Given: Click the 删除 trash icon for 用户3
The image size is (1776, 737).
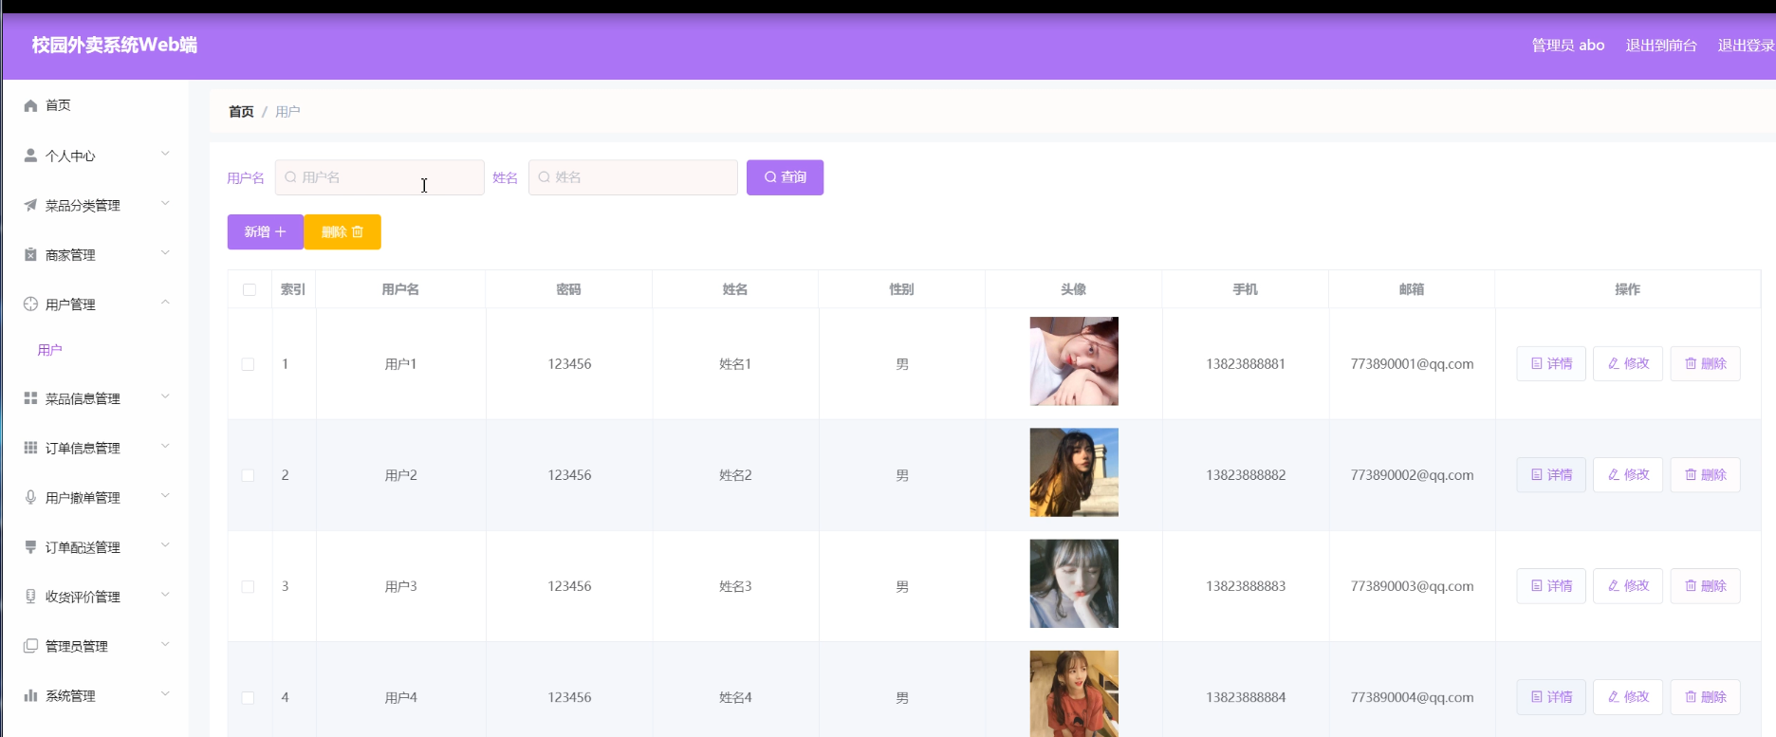Looking at the screenshot, I should 1691,586.
